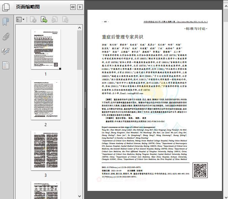Click the article title 重症后管理专家共识
The image size is (228, 199).
pos(122,37)
